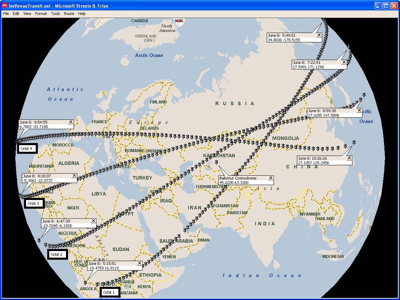400x300 pixels.
Task: Open the Route menu
Action: click(69, 14)
